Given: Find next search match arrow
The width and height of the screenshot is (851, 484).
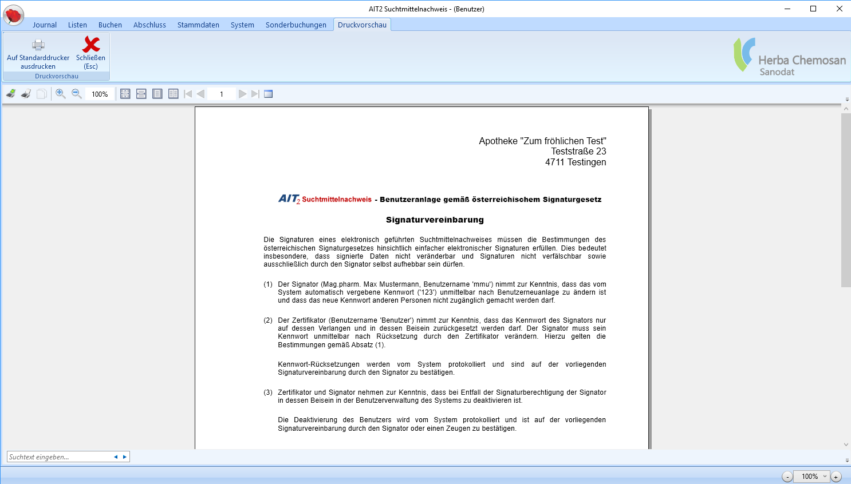Looking at the screenshot, I should 125,457.
